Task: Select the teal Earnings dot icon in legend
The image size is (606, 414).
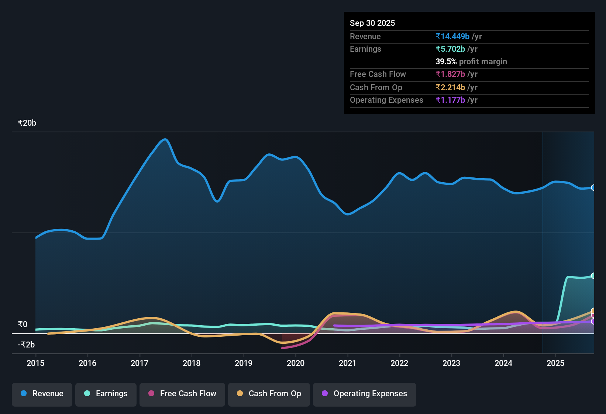Action: [87, 394]
